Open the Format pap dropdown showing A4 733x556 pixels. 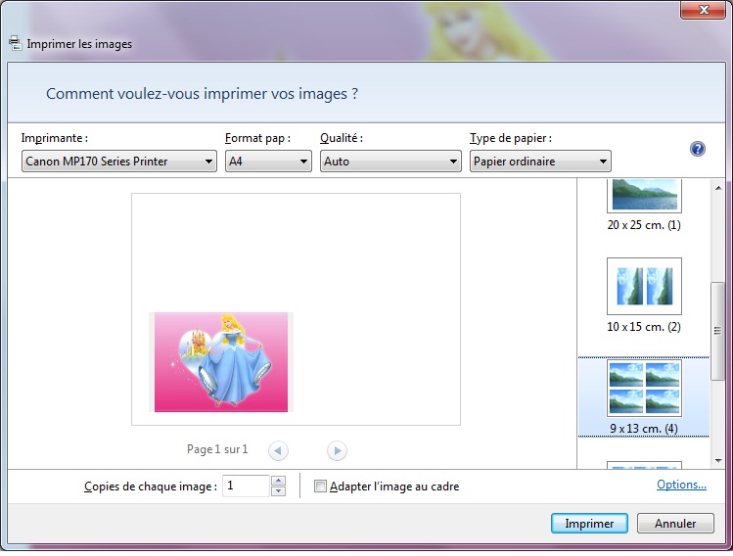click(x=268, y=162)
